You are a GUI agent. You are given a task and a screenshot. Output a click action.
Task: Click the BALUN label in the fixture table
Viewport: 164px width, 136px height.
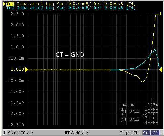[x=128, y=105]
